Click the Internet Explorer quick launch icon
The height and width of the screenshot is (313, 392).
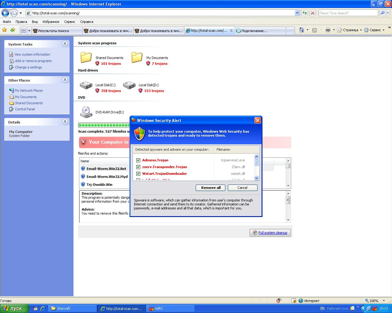click(43, 308)
